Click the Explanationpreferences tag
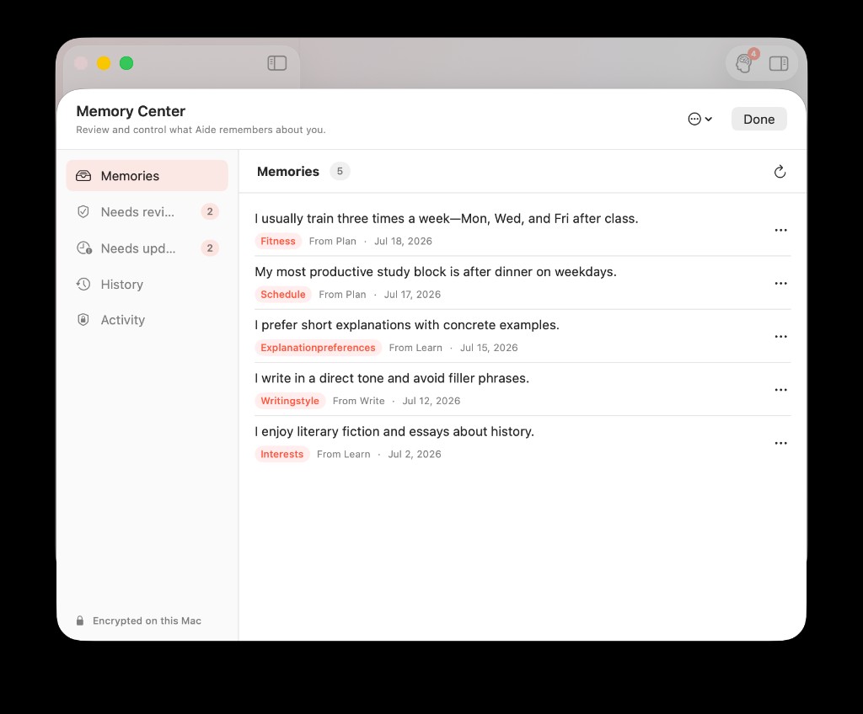Screen dimensions: 863x714 click(318, 348)
